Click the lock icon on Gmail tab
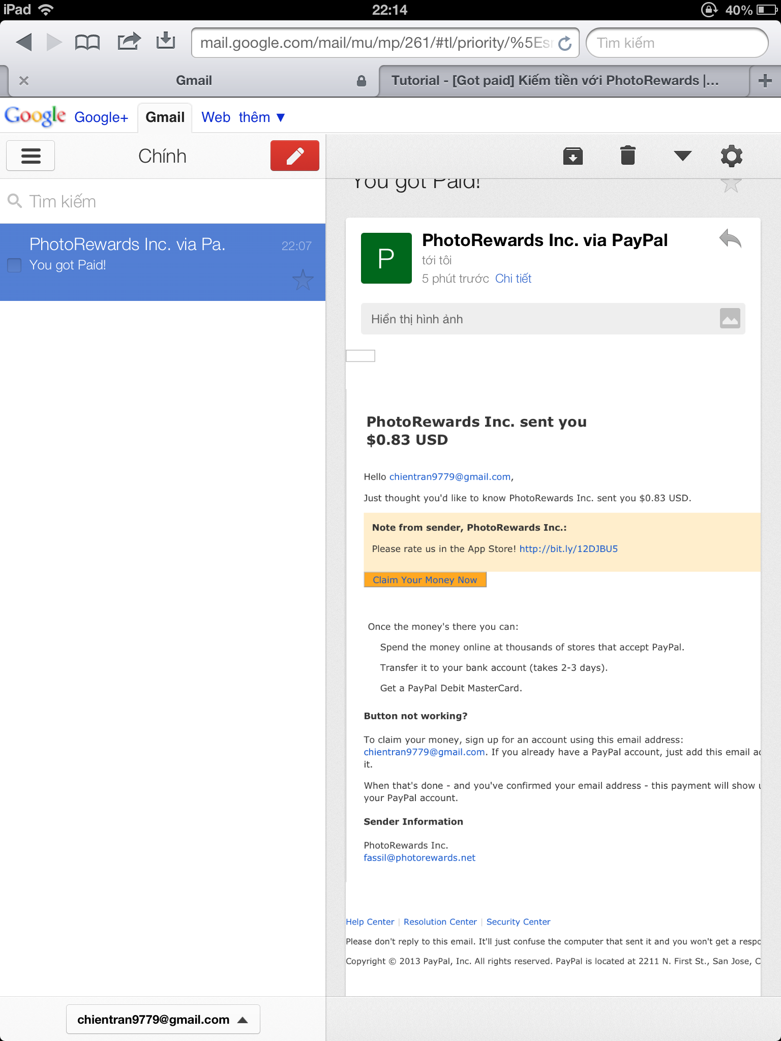This screenshot has width=781, height=1041. coord(362,81)
